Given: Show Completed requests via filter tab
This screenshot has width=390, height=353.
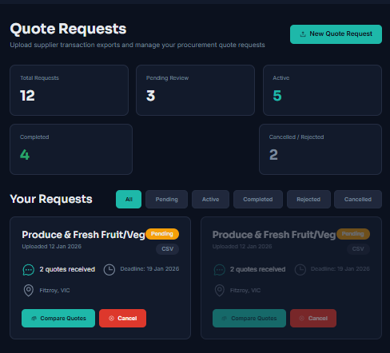Looking at the screenshot, I should [258, 199].
